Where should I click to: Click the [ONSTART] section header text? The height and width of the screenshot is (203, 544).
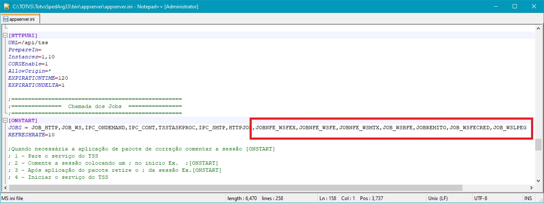click(x=23, y=120)
